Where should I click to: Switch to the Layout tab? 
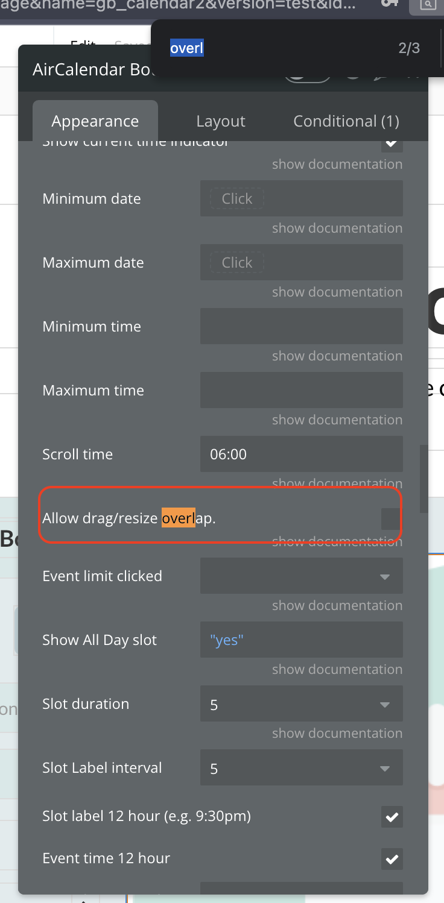tap(220, 121)
